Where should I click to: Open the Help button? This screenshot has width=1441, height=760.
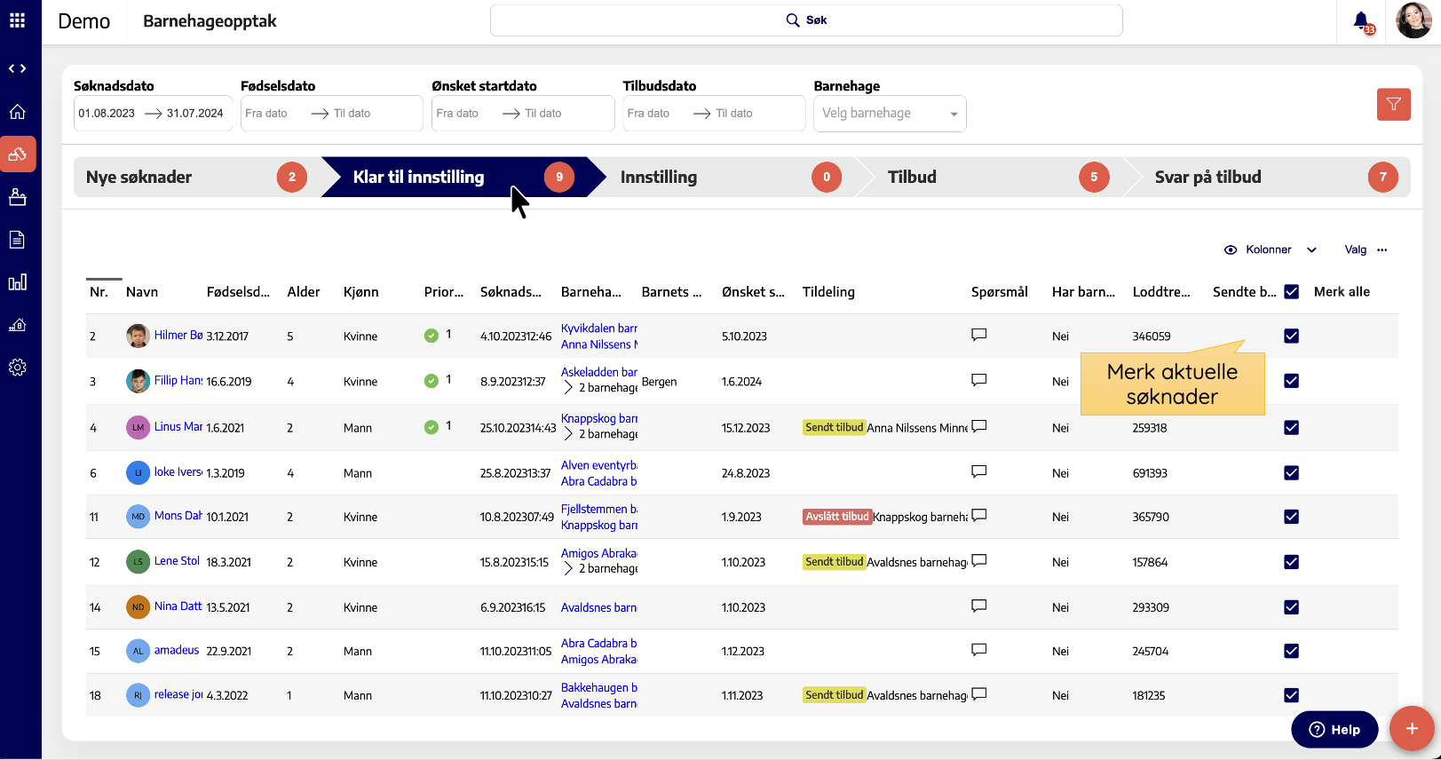point(1334,729)
